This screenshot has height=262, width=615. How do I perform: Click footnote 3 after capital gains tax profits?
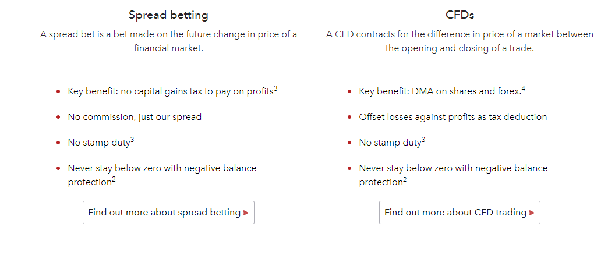275,89
